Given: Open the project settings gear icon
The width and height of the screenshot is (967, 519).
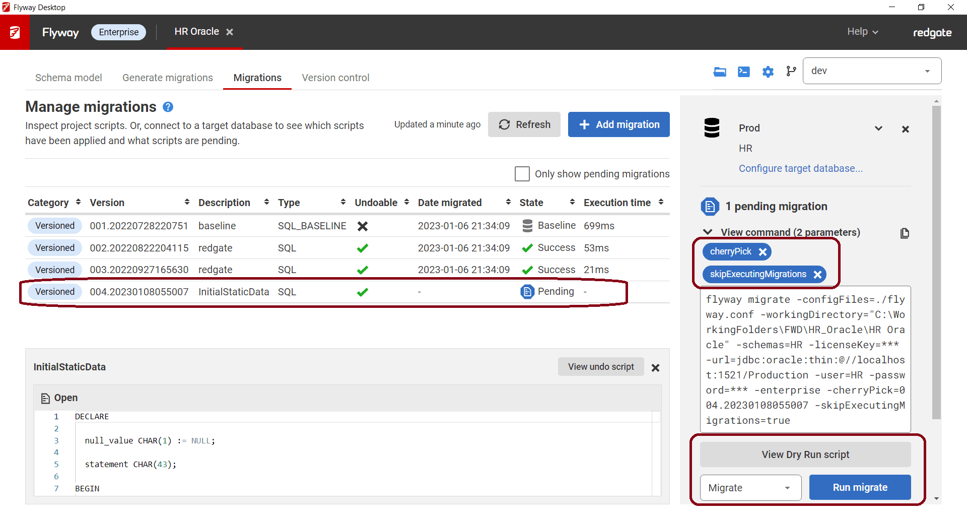Looking at the screenshot, I should [x=768, y=72].
